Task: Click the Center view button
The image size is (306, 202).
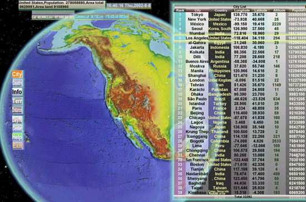Action: click(x=17, y=128)
